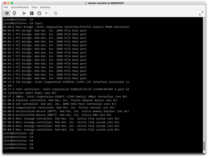Viewport: 208px width, 157px height.
Task: Shut down the virtual machine
Action: click(x=39, y=13)
